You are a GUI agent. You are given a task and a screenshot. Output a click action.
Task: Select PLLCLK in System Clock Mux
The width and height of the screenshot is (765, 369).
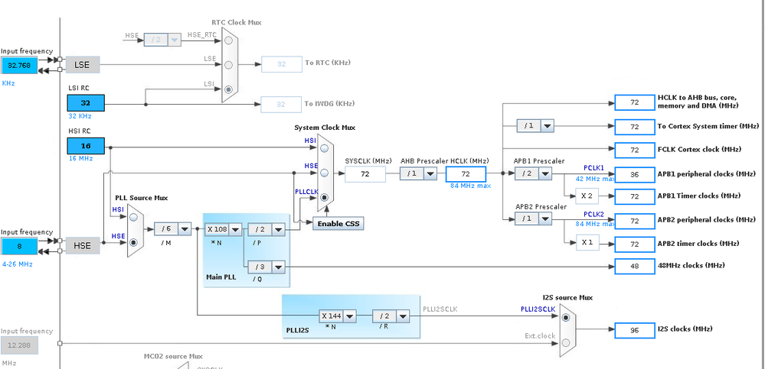pyautogui.click(x=325, y=198)
